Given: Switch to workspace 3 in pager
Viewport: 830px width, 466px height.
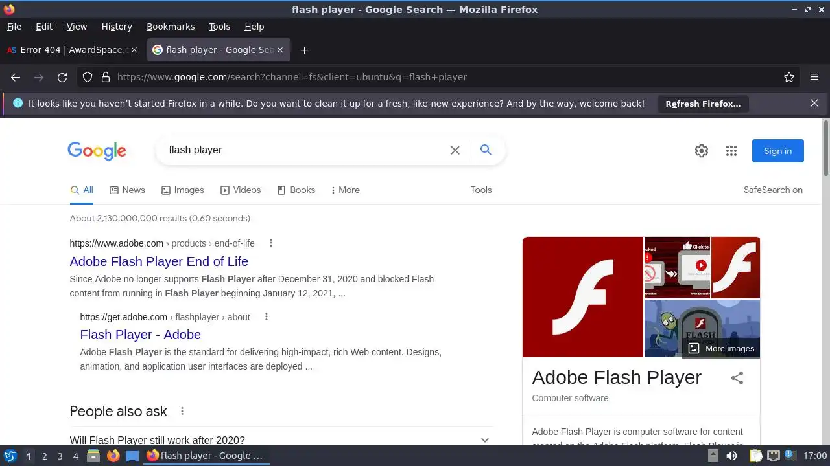Looking at the screenshot, I should click(x=60, y=456).
